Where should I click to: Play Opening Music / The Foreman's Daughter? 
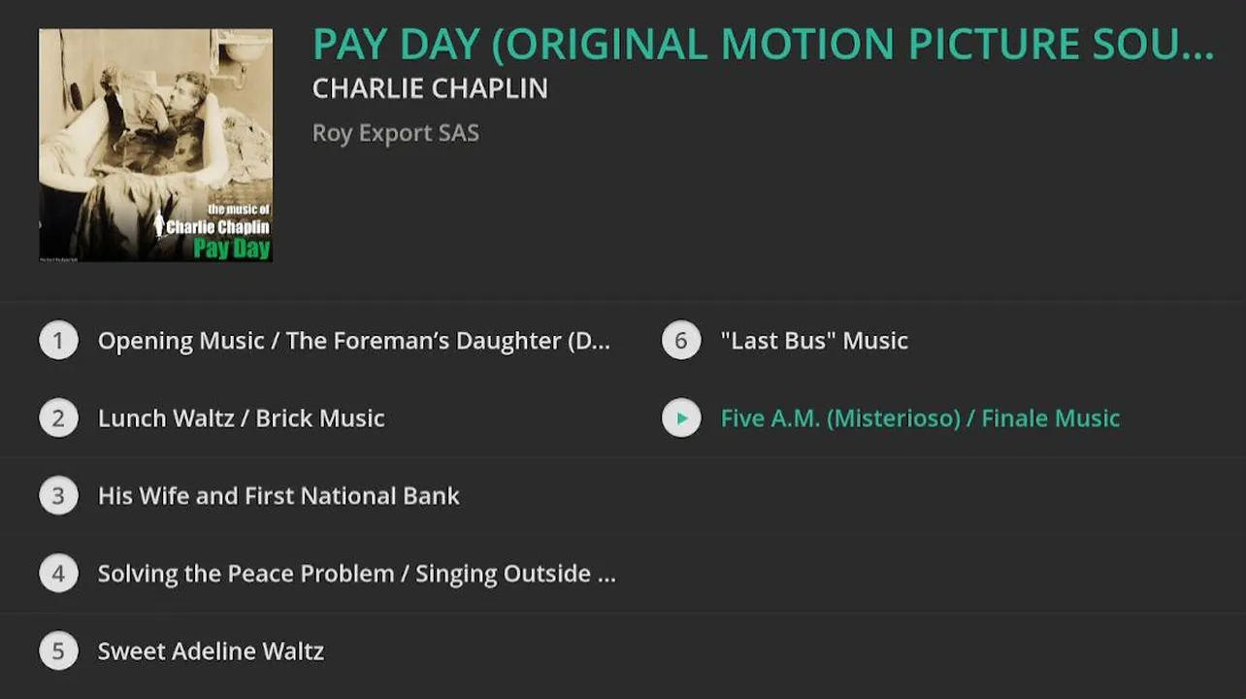coord(354,341)
